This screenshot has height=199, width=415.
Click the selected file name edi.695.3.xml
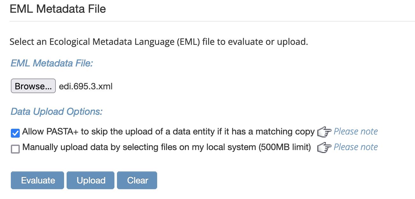(86, 86)
